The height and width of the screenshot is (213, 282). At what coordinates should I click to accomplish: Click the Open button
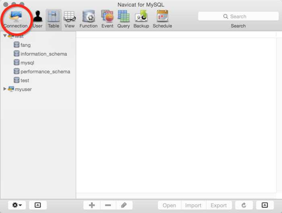click(x=170, y=205)
